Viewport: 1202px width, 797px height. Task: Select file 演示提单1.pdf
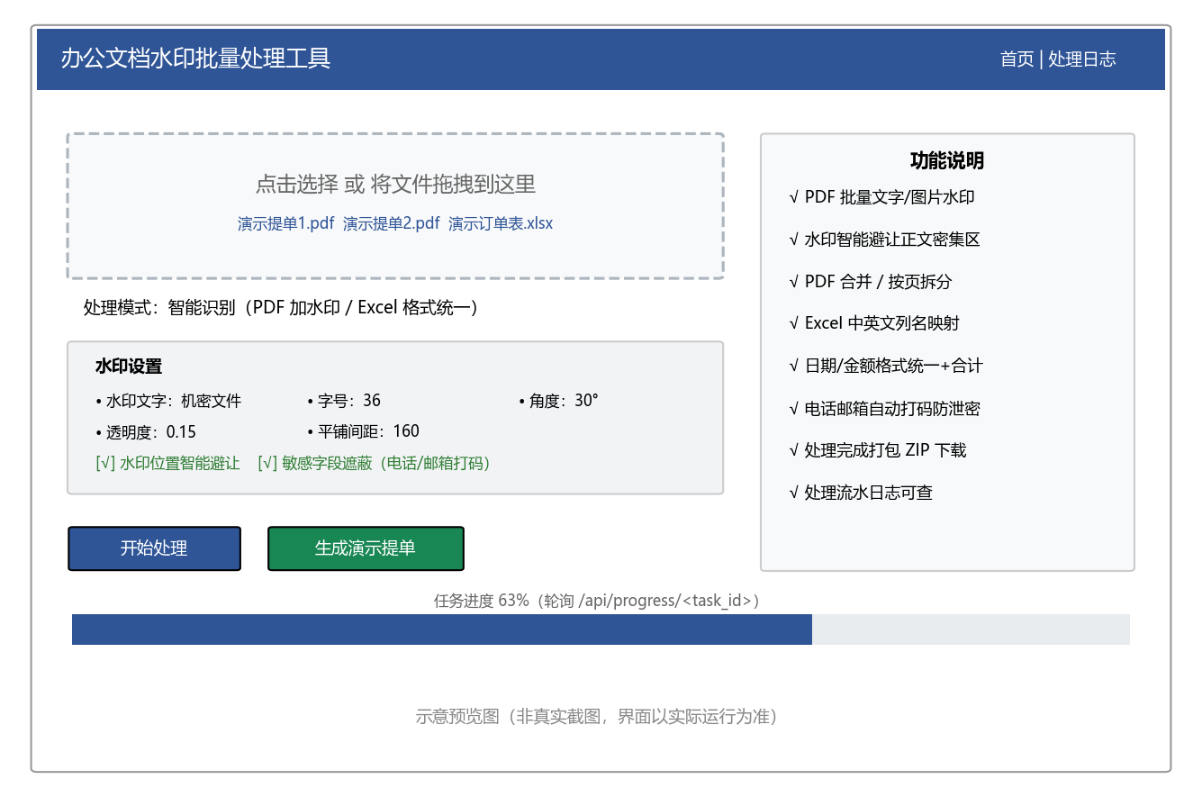coord(285,224)
